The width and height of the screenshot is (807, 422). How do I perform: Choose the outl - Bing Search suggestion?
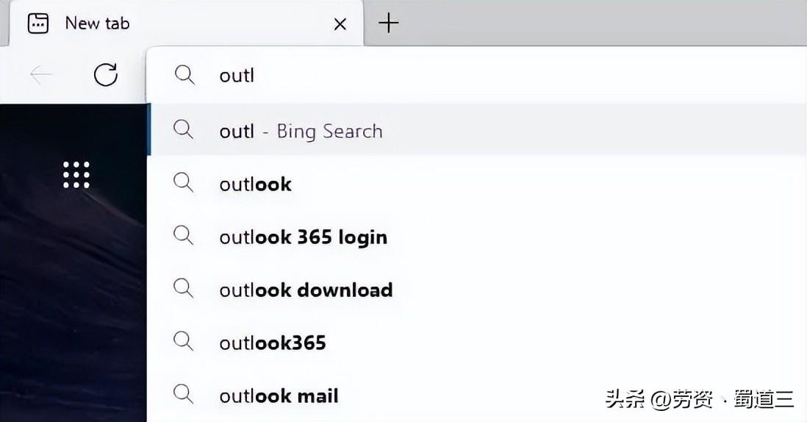[x=476, y=130]
